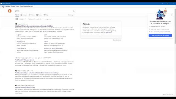The image size is (176, 99).
Task: Click the Apple favicon beside apps.apple.com result
Action: (16, 58)
